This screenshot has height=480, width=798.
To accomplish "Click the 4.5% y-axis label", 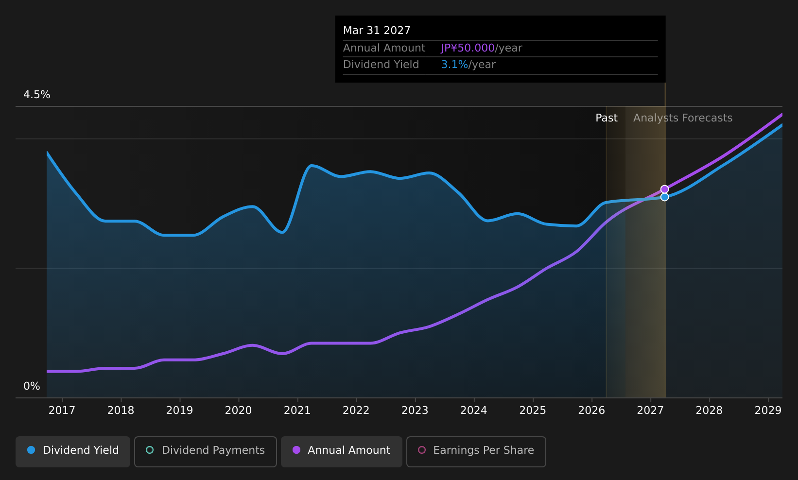I will tap(37, 95).
